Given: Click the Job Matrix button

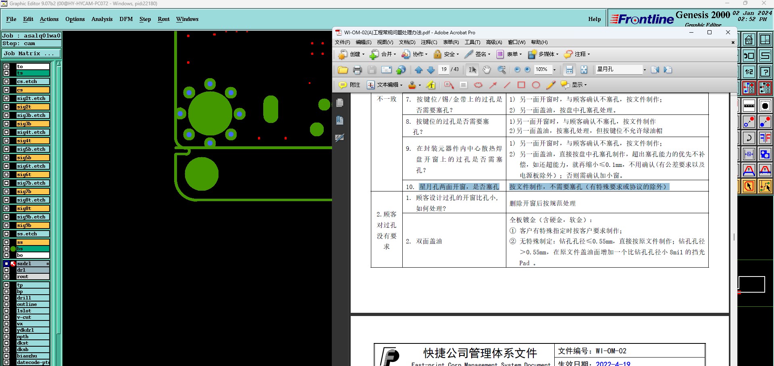Looking at the screenshot, I should [31, 53].
